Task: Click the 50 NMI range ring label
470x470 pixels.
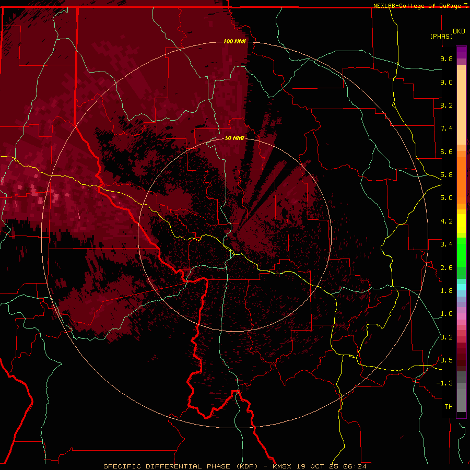Action: (234, 138)
